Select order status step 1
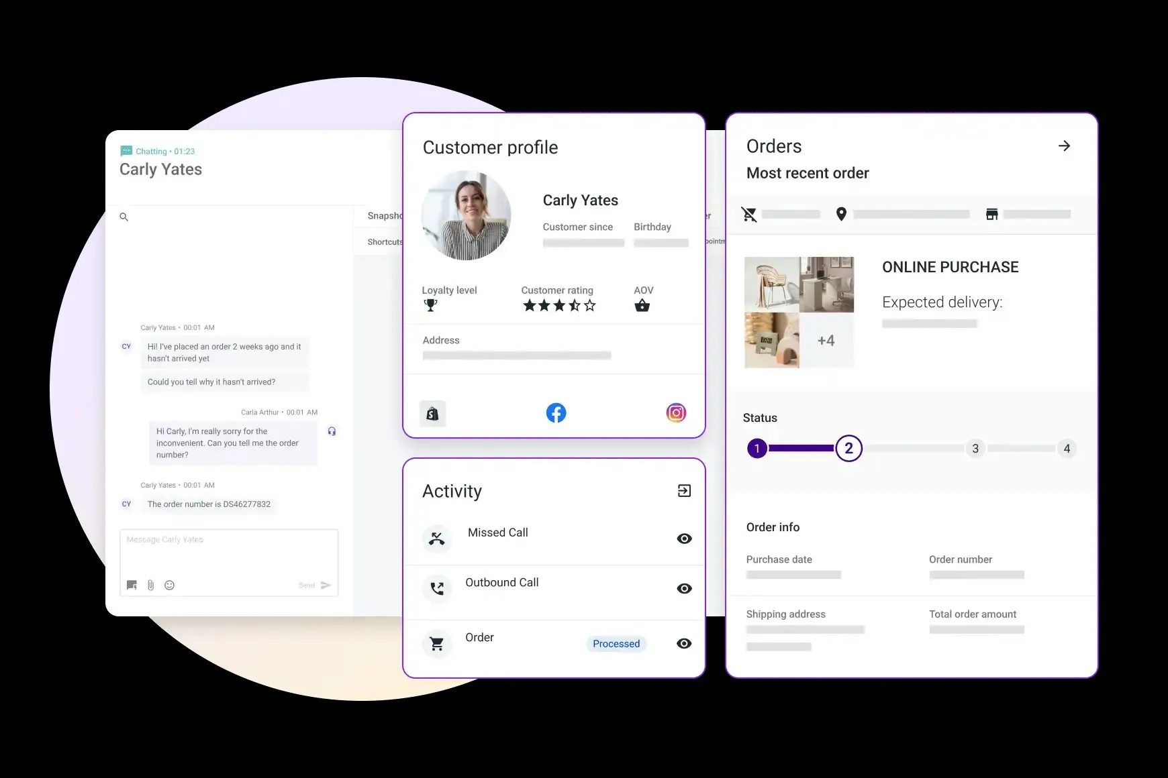 coord(757,448)
